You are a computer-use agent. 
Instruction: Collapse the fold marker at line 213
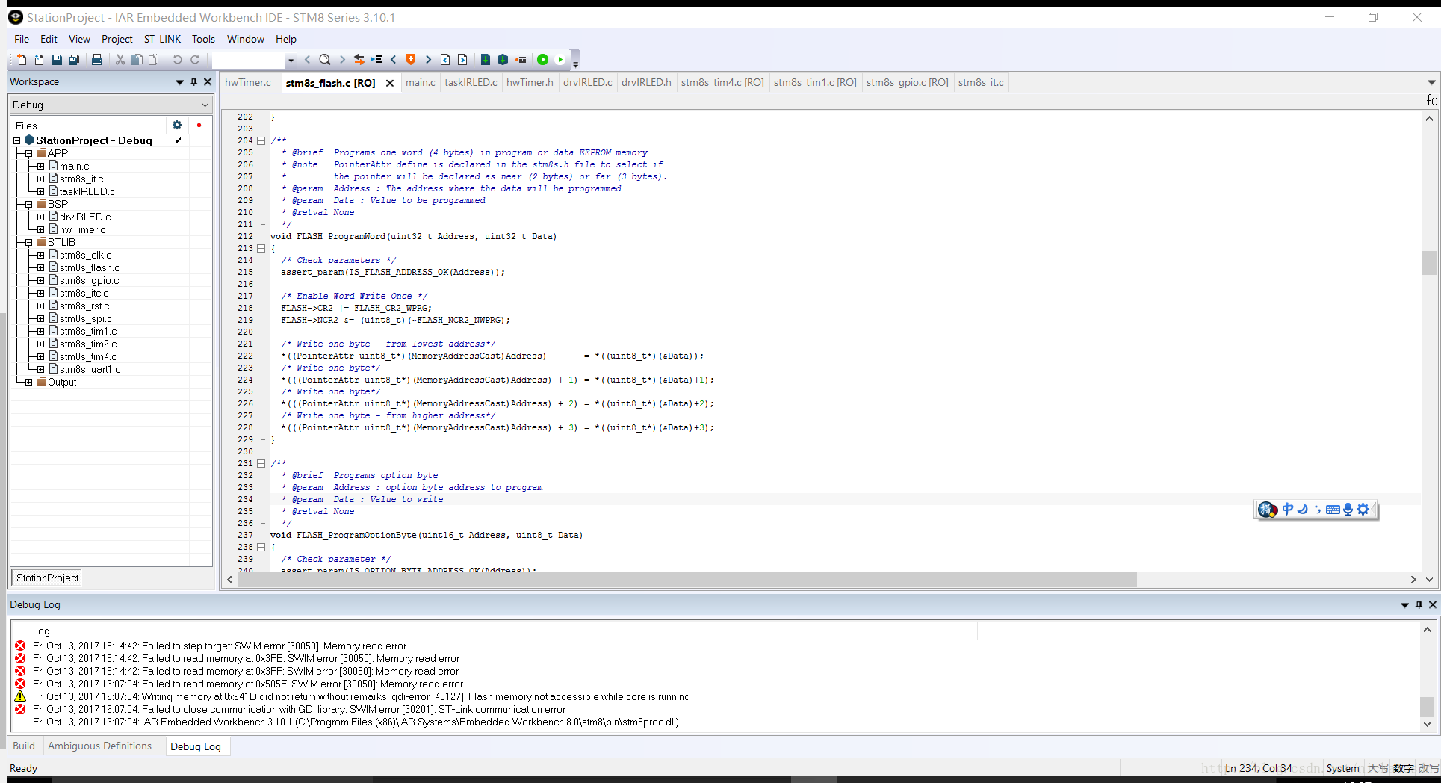[x=261, y=248]
